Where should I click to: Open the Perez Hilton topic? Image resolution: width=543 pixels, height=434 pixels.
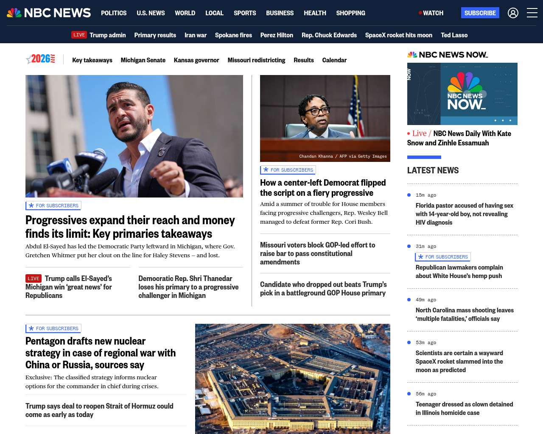pyautogui.click(x=277, y=35)
